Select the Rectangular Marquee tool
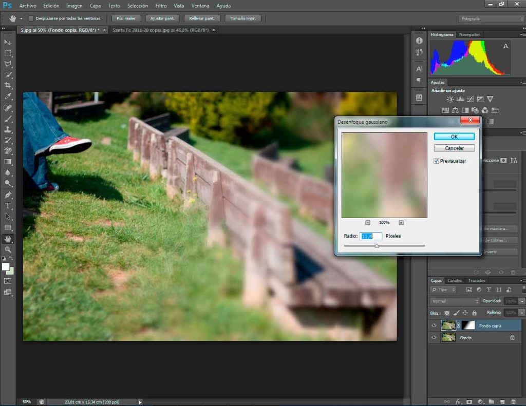 point(8,53)
